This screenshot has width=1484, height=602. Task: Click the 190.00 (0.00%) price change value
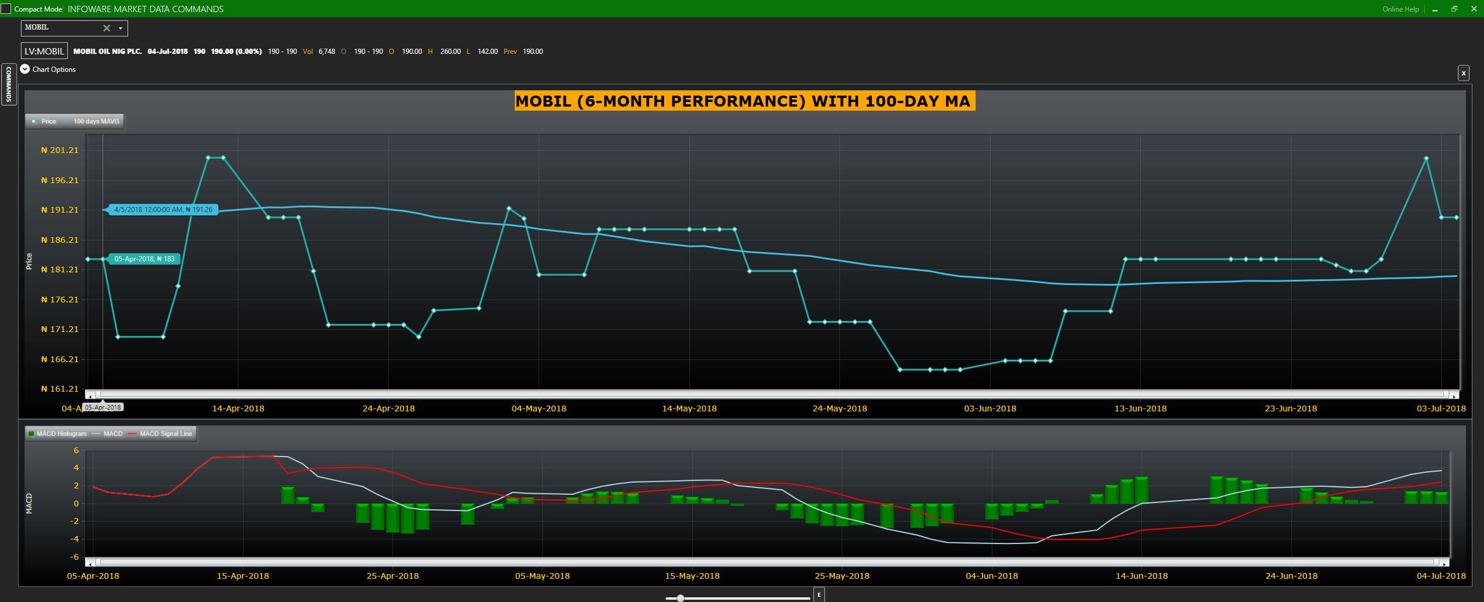click(236, 51)
